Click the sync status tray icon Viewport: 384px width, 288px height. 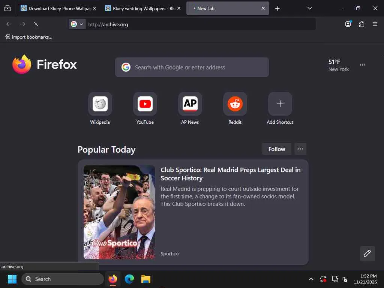[323, 279]
